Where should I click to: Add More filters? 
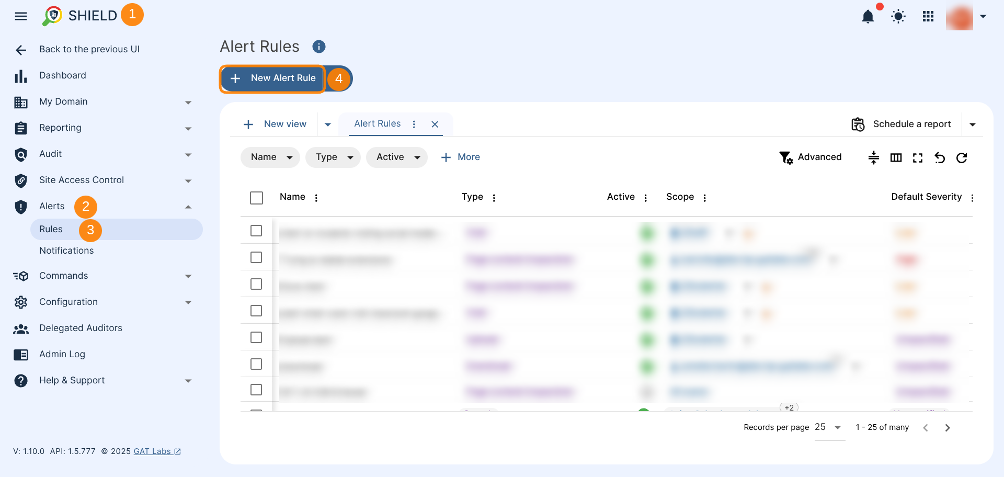pyautogui.click(x=461, y=157)
